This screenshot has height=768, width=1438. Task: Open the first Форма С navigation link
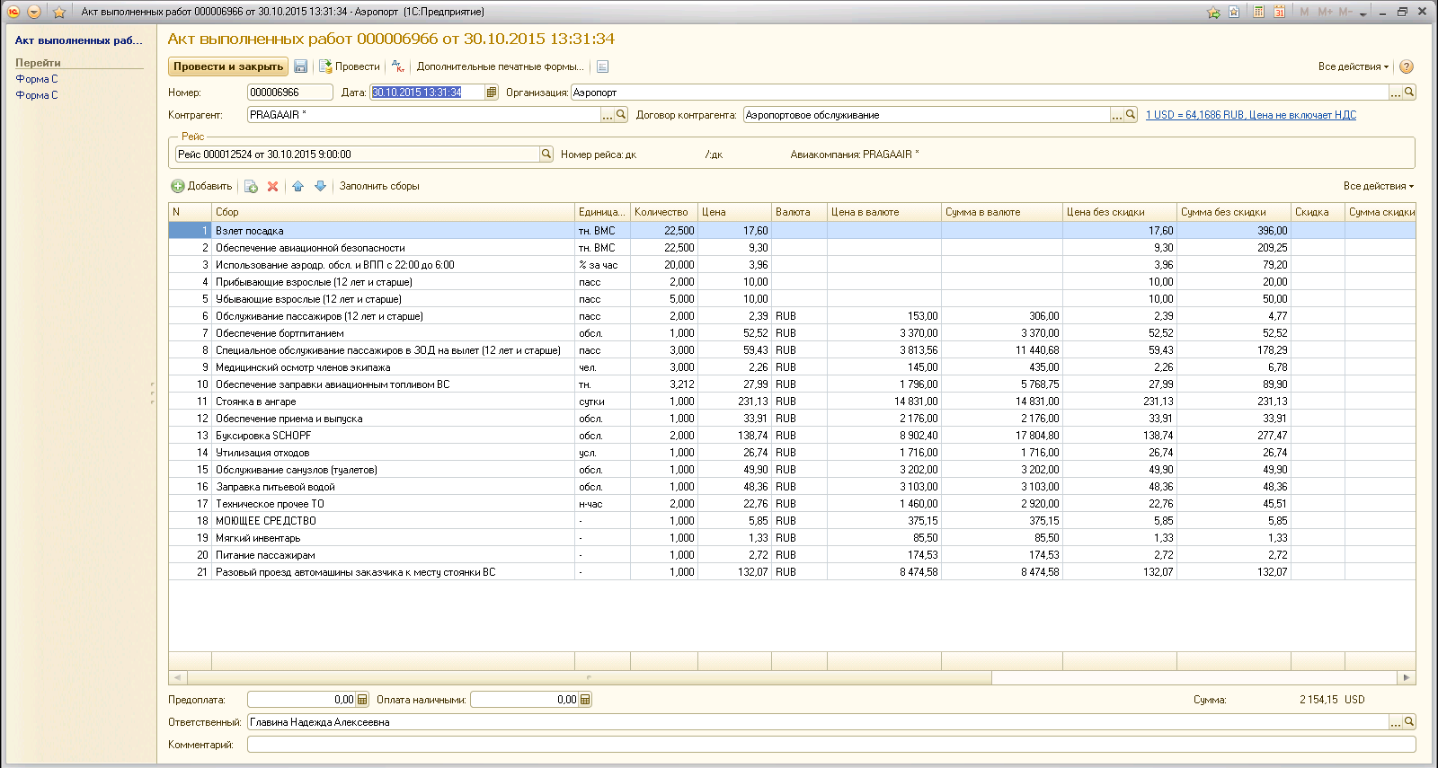(x=37, y=79)
